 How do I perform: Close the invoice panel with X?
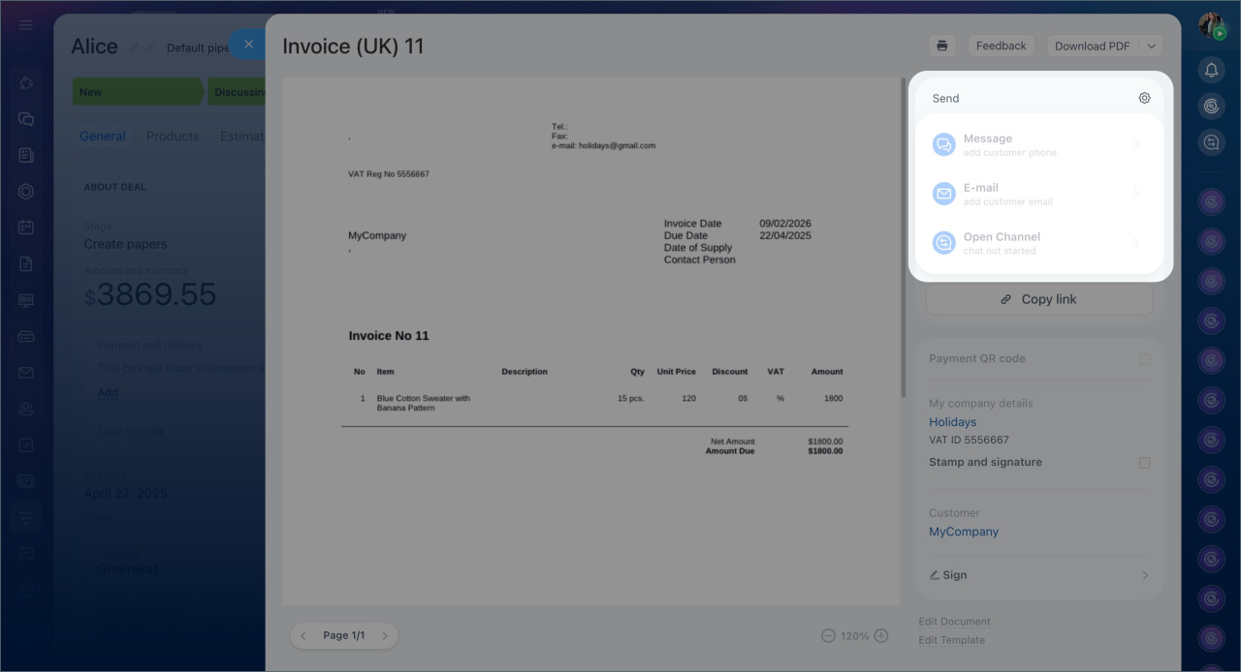click(248, 45)
